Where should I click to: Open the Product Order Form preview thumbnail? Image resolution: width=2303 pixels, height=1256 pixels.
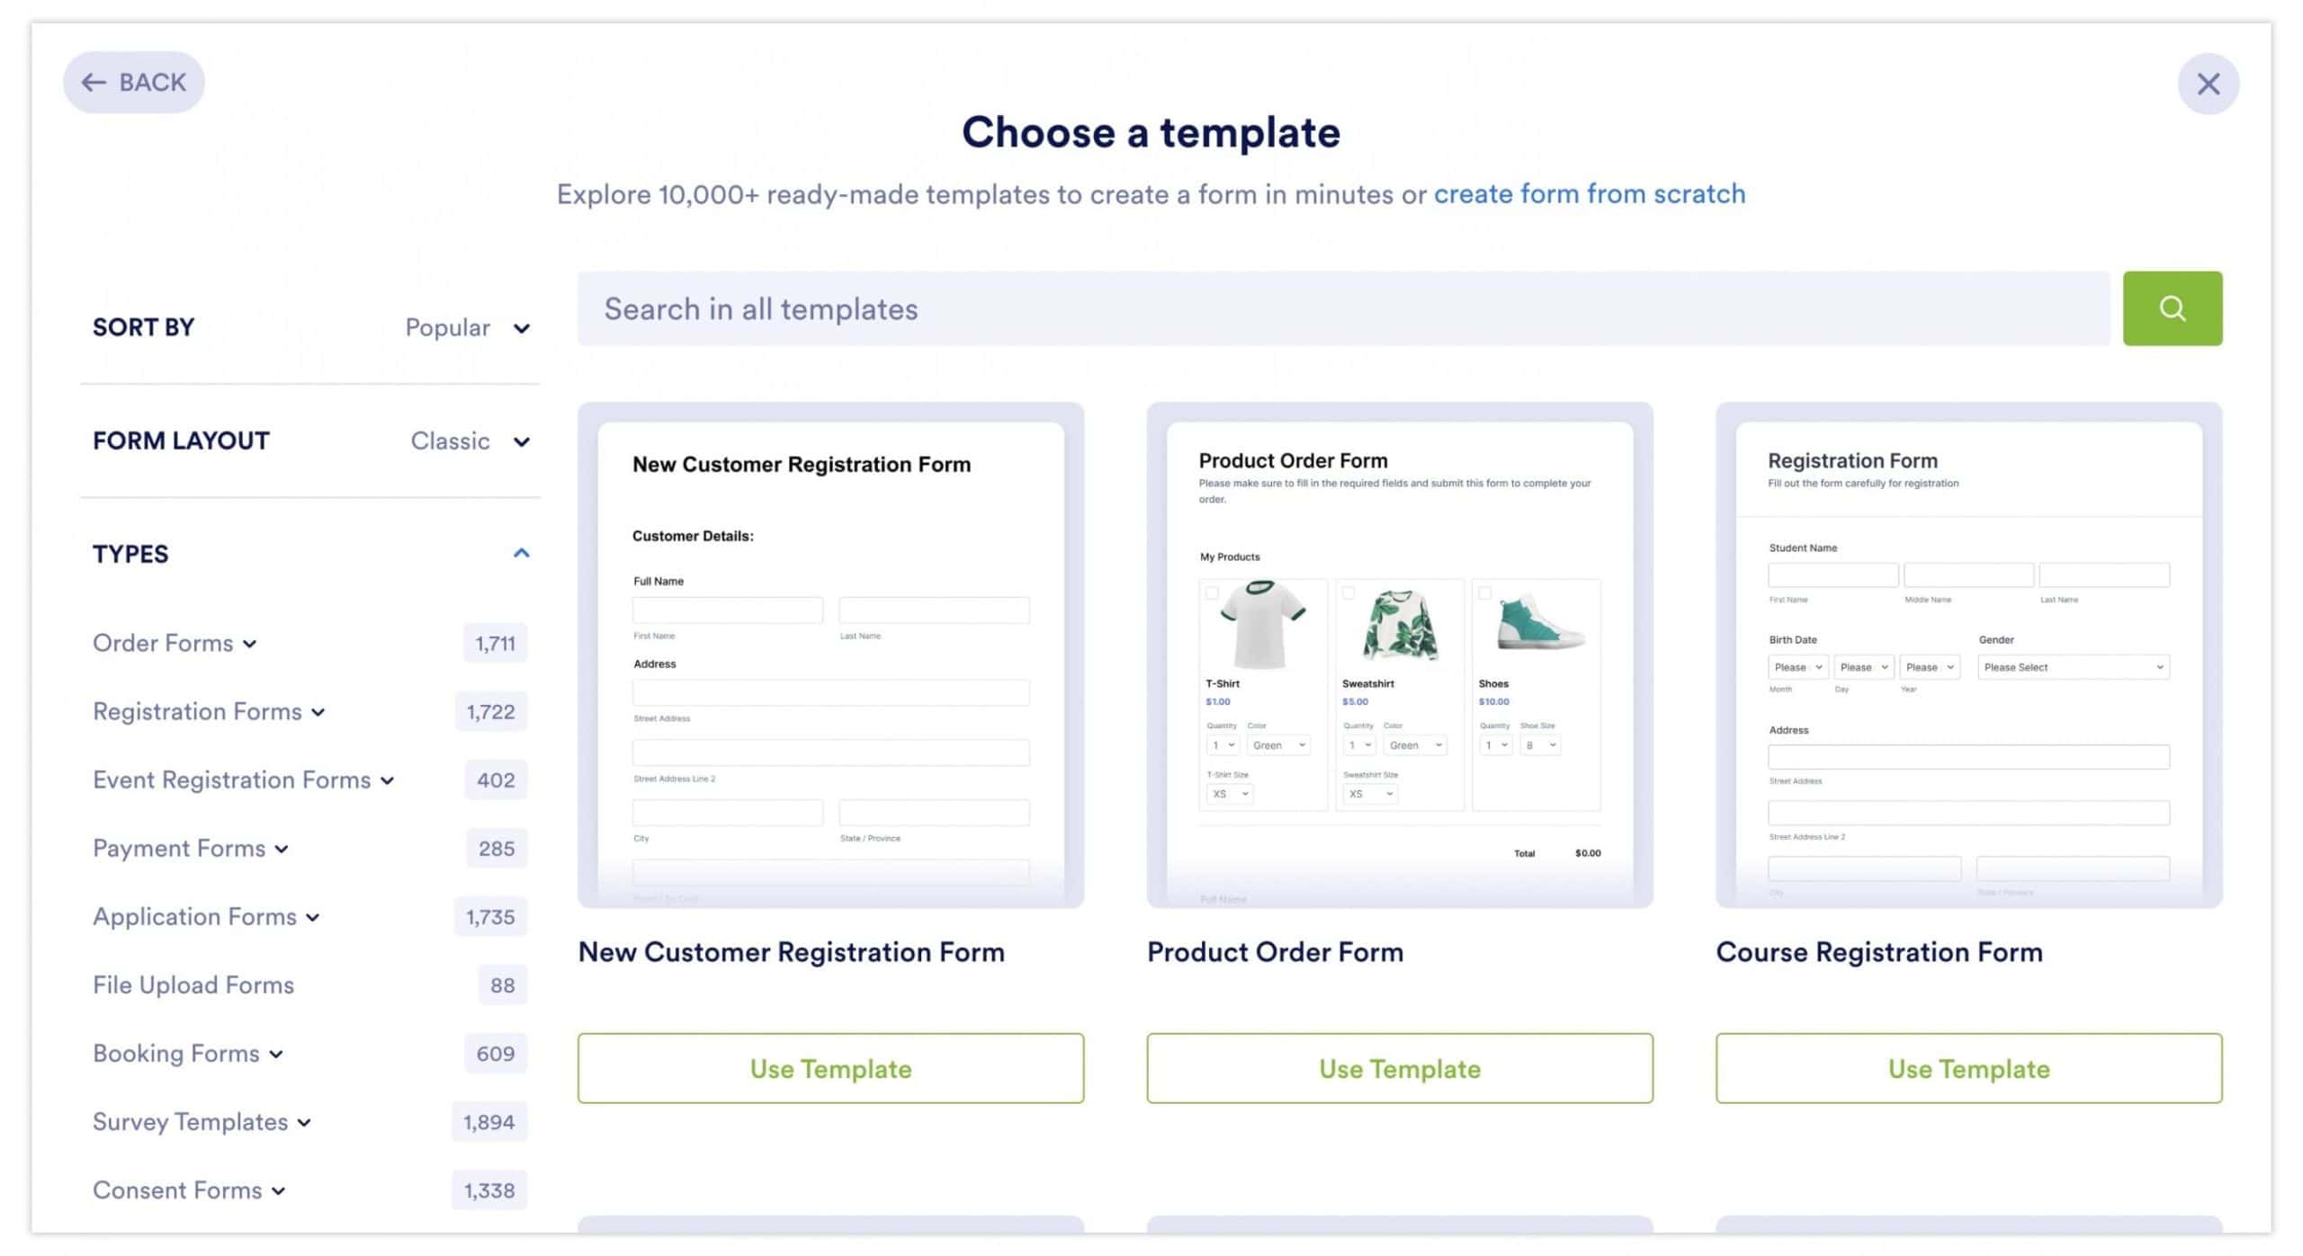(x=1399, y=655)
